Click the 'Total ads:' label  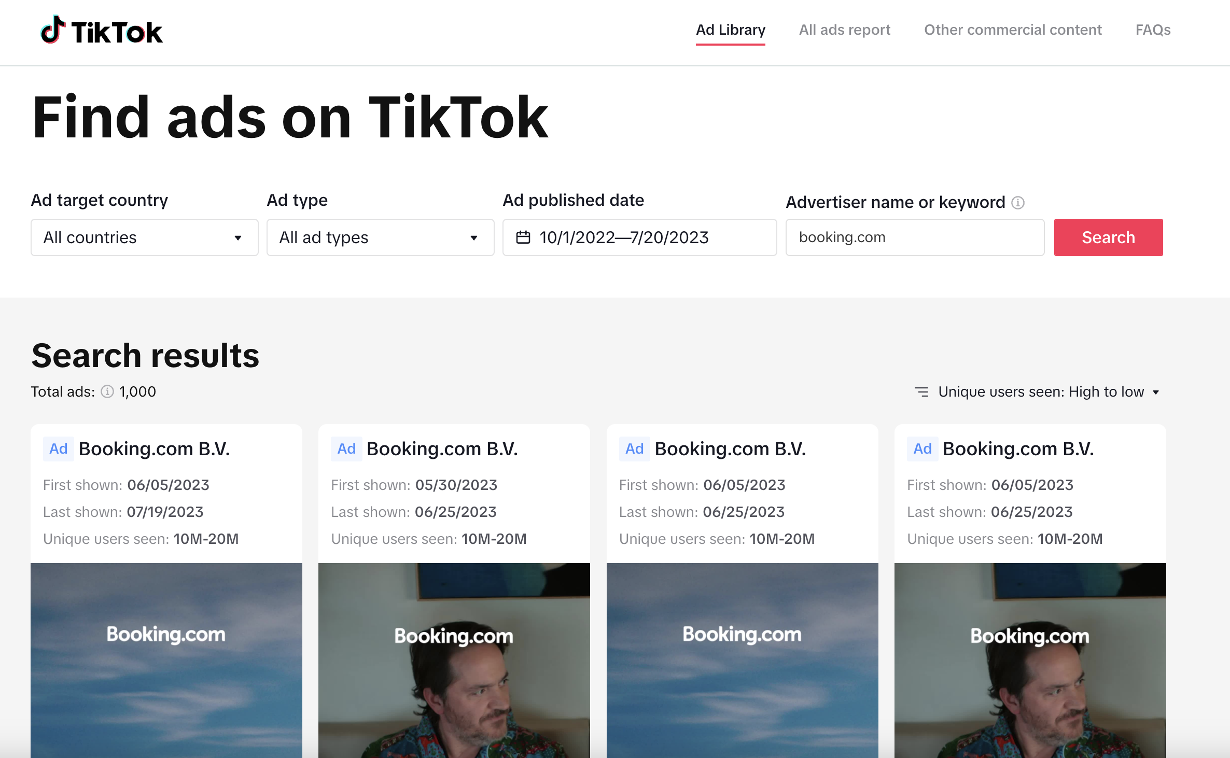tap(63, 392)
